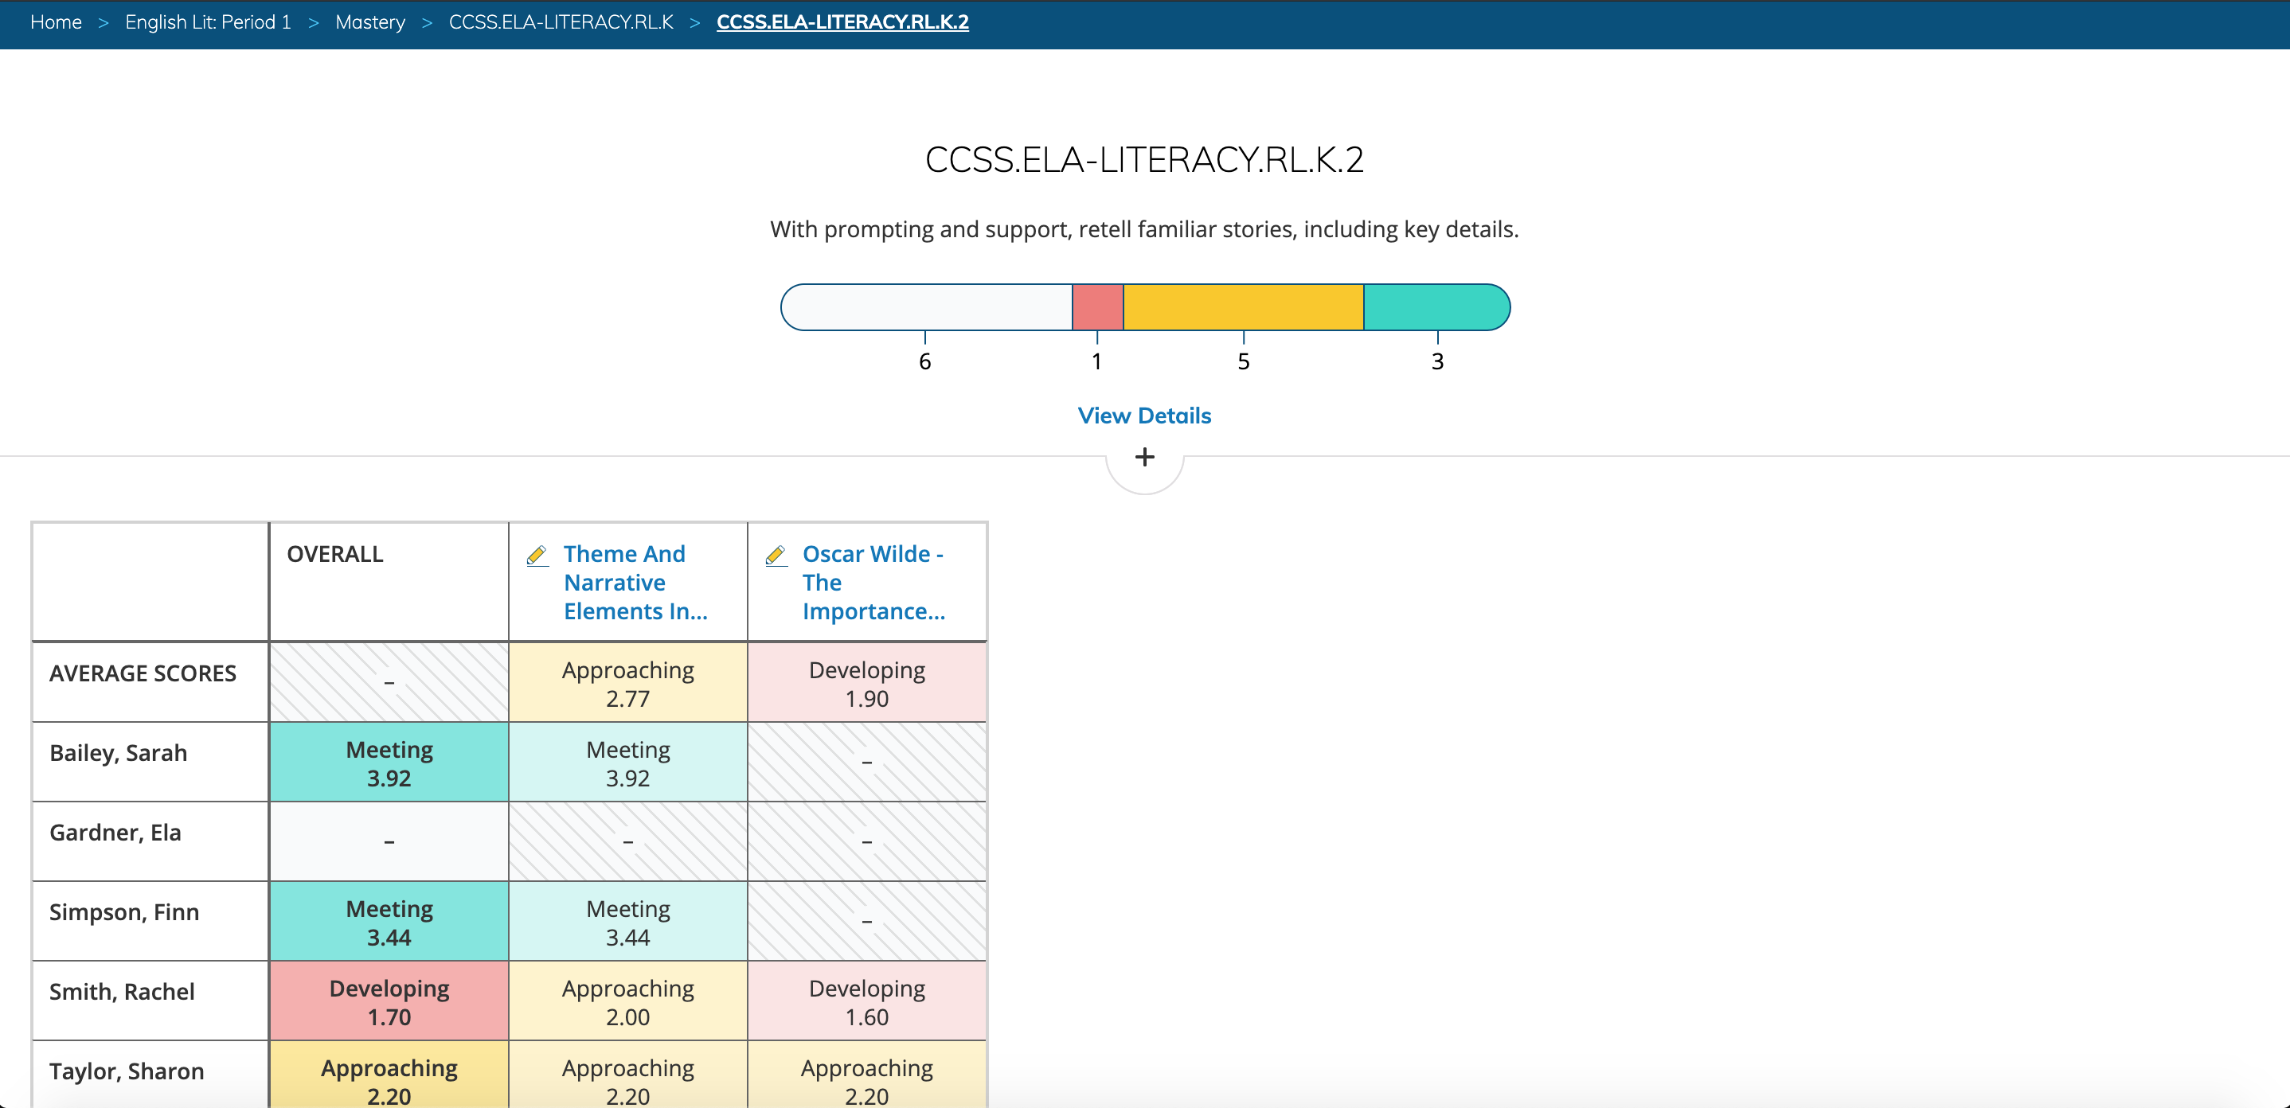Open Theme And Narrative Elements assignment link
Viewport: 2290px width, 1108px height.
[x=635, y=582]
